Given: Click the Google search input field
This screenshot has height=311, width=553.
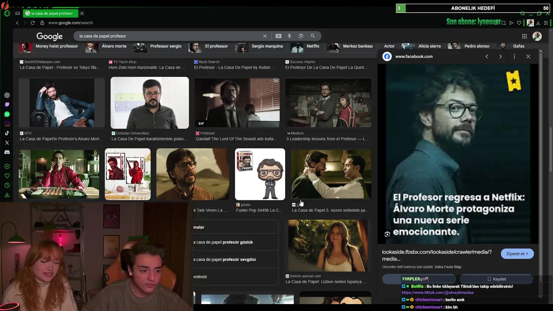Looking at the screenshot, I should click(168, 36).
